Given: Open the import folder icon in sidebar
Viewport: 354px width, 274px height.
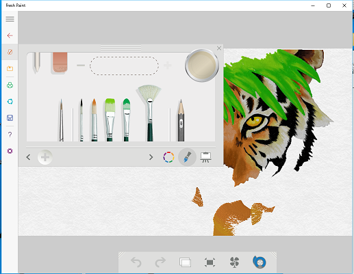Looking at the screenshot, I should (x=10, y=68).
